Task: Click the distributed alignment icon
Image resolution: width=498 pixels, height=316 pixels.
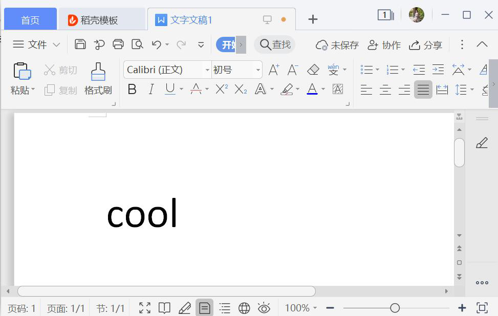Action: [442, 90]
